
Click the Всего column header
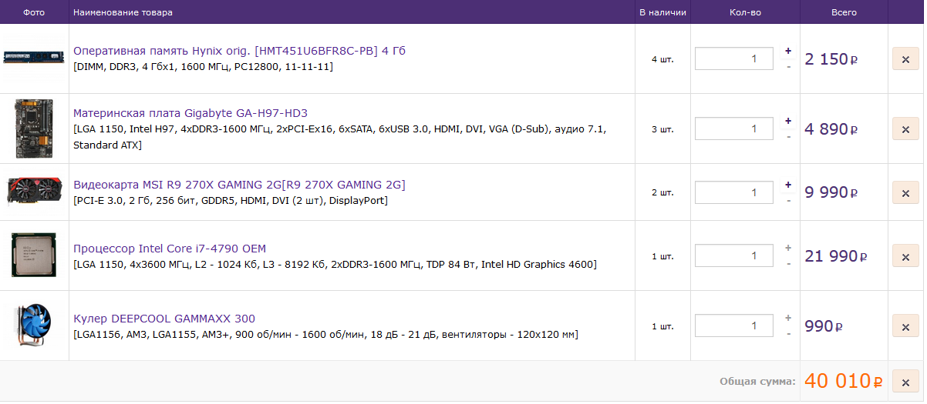(844, 12)
